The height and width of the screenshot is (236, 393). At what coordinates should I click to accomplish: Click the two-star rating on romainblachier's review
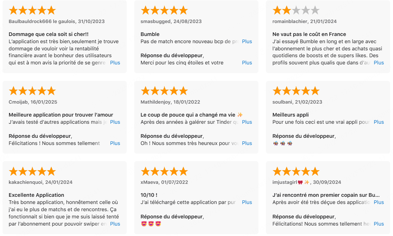click(296, 10)
